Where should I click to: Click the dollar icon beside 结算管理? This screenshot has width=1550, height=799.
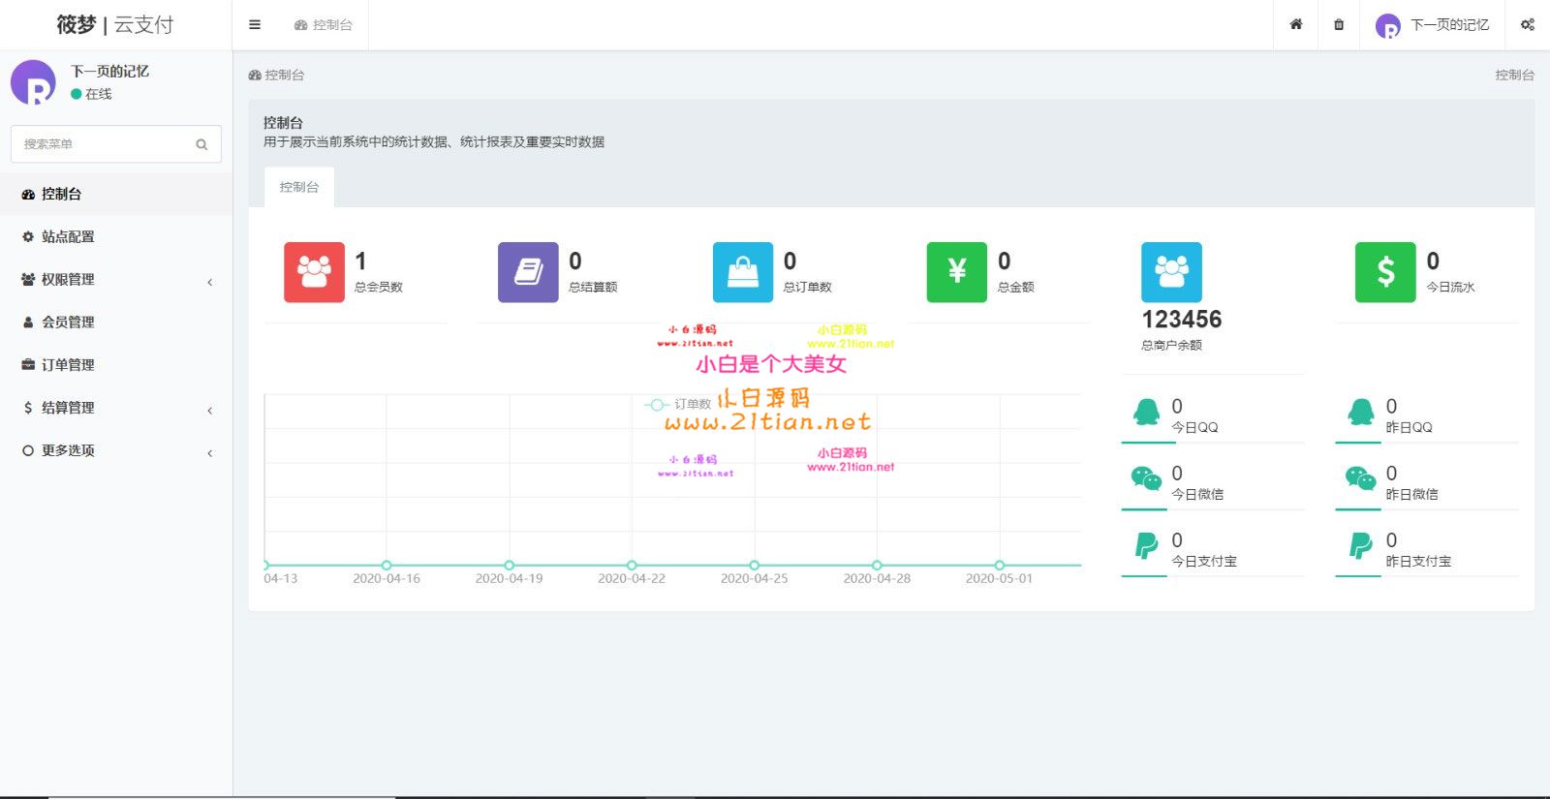[28, 408]
